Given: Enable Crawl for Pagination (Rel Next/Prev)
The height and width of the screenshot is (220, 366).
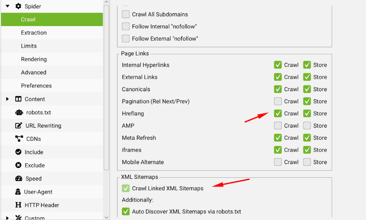Looking at the screenshot, I should coord(278,101).
